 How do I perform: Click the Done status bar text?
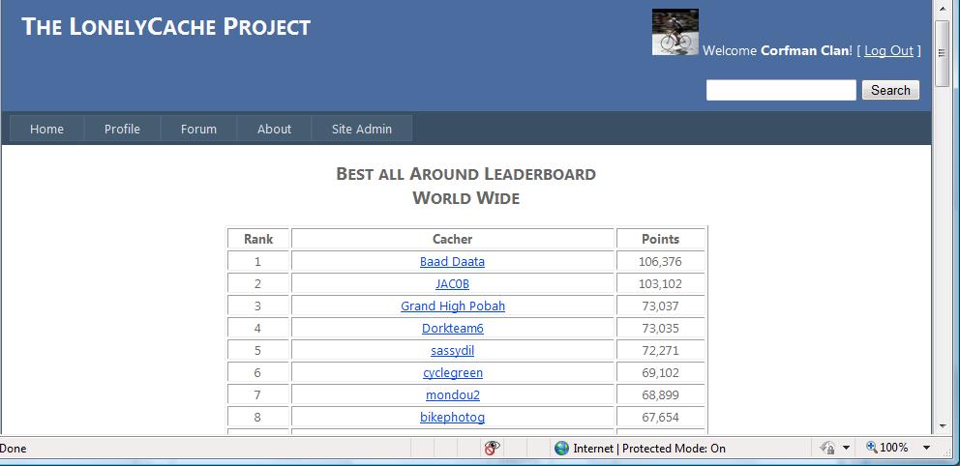coord(13,449)
